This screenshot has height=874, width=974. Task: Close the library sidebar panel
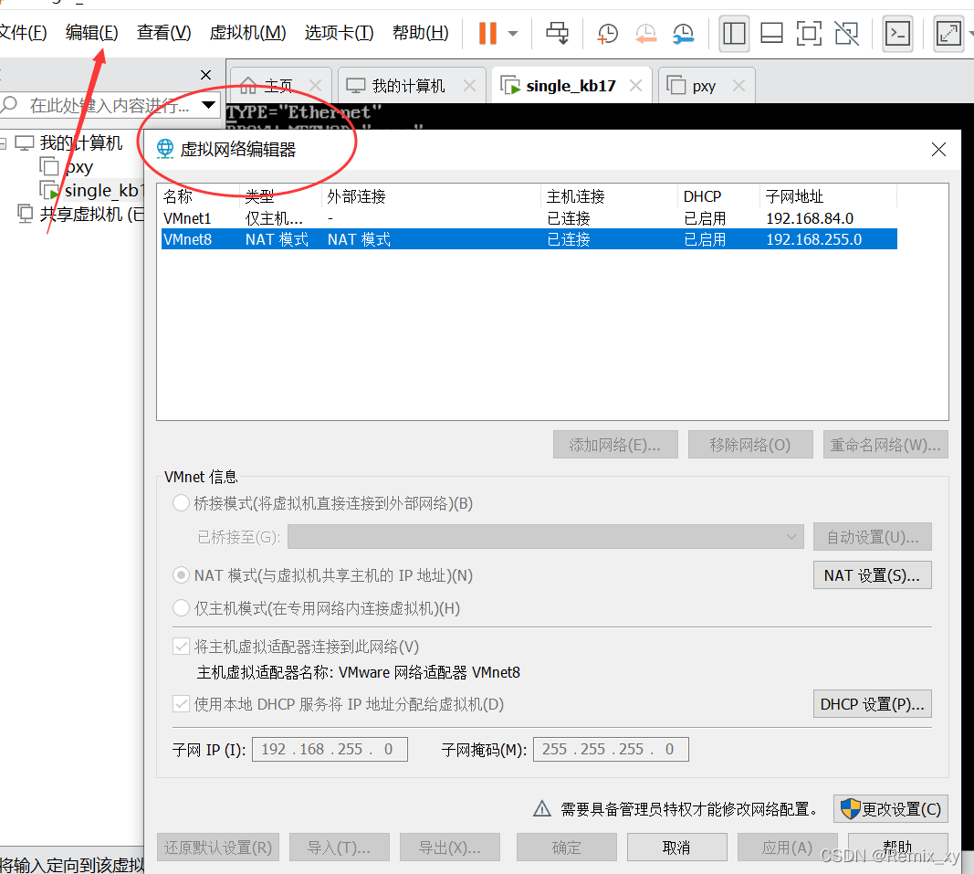[205, 75]
